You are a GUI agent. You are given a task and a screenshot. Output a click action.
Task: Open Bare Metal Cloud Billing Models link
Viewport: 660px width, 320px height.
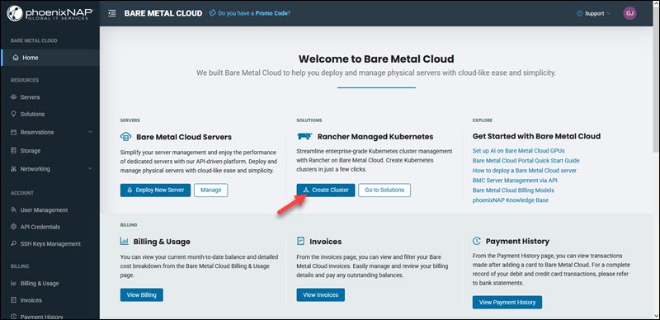point(513,191)
